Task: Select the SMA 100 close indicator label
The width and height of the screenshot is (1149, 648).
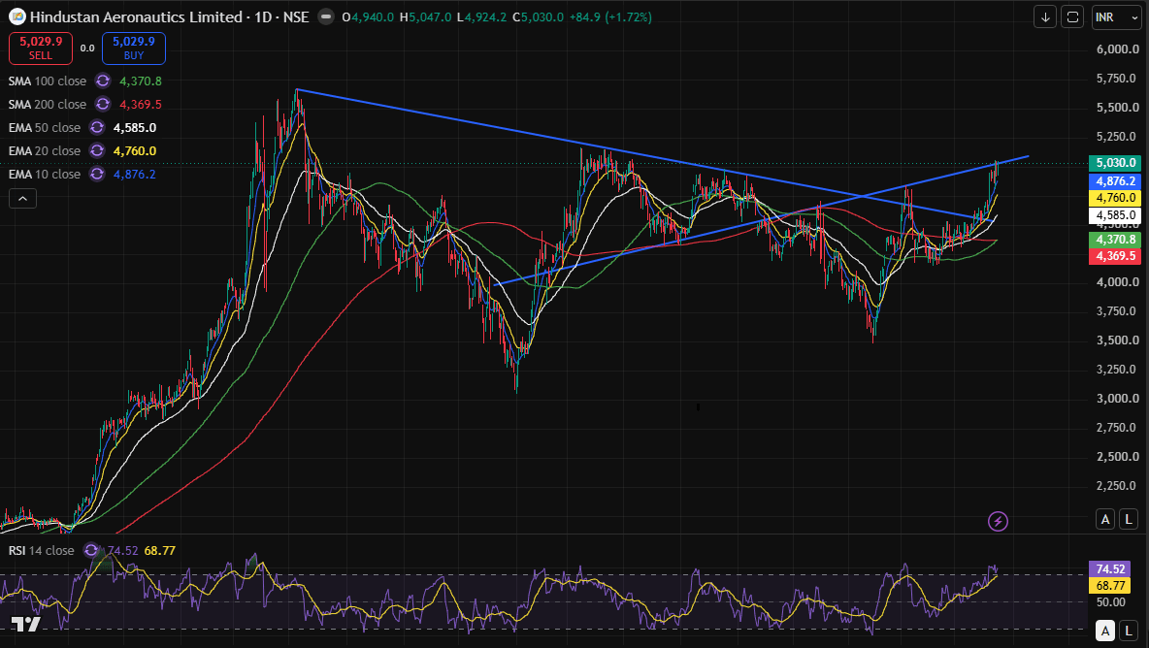Action: pos(48,81)
